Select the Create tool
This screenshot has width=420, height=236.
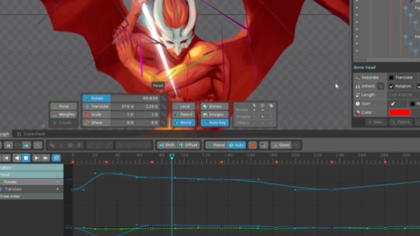pos(64,122)
